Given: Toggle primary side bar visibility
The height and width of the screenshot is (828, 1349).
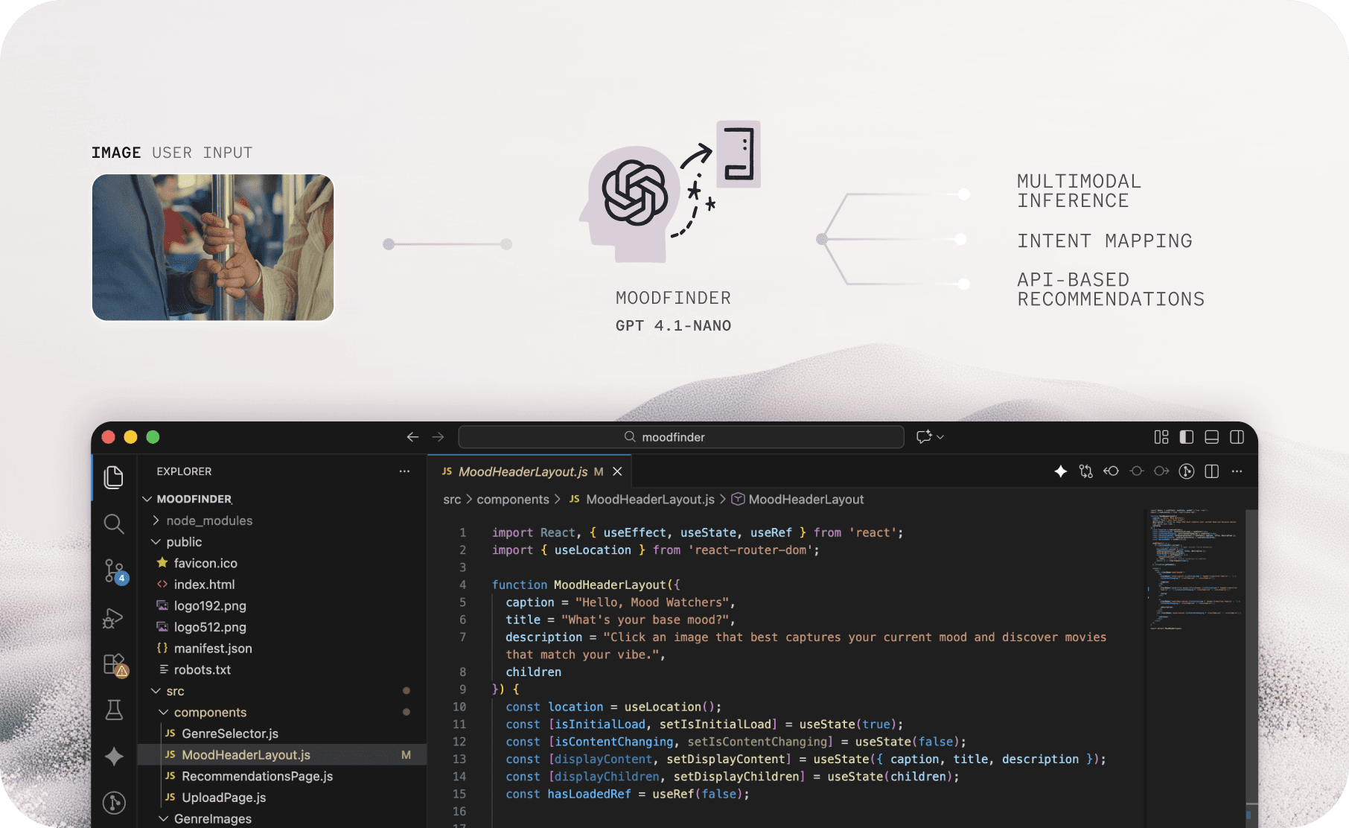Looking at the screenshot, I should pos(1187,437).
